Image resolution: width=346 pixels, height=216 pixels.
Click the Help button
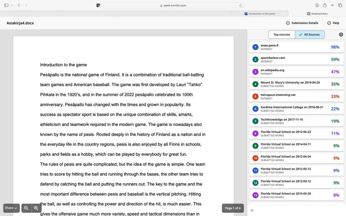[x=333, y=23]
